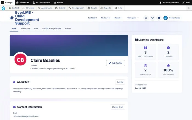Click the notifications bell icon

pyautogui.click(x=146, y=18)
